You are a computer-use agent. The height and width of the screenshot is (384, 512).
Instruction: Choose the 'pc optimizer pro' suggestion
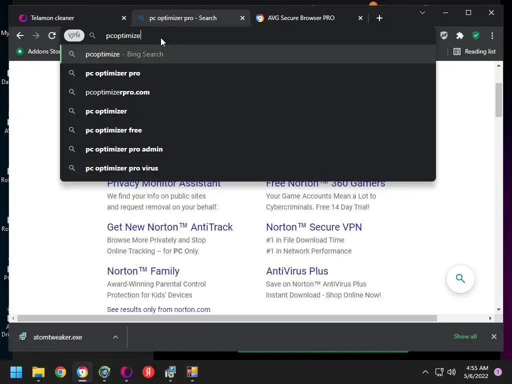[248, 73]
